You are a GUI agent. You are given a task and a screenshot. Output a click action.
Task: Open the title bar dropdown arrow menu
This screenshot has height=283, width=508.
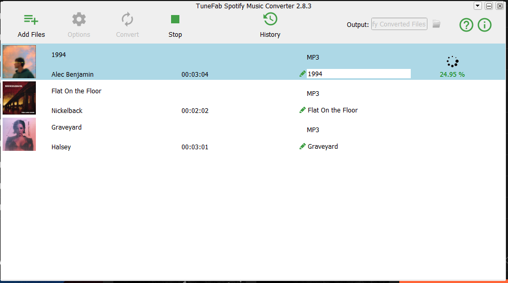(x=478, y=6)
